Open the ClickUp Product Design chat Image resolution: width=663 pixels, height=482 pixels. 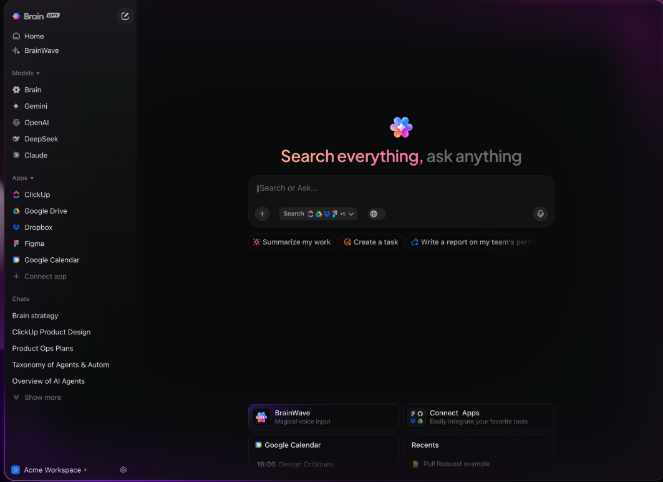click(x=51, y=332)
